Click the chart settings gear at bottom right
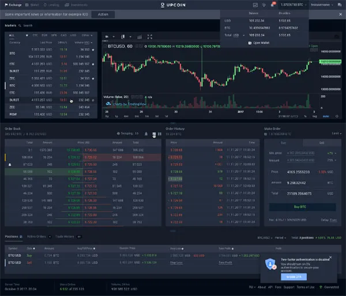The image size is (346, 296). tap(337, 116)
